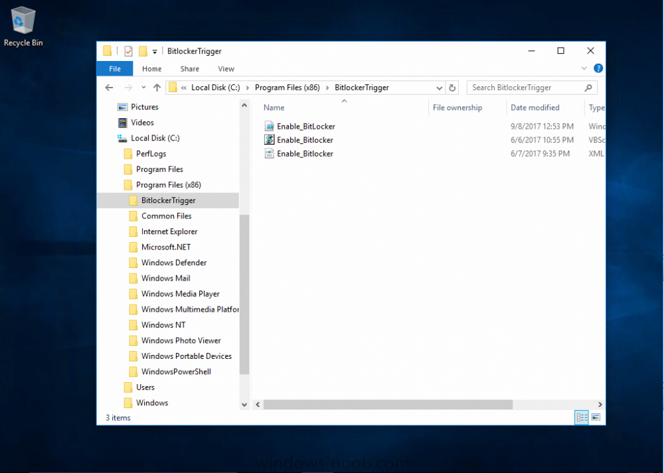Click navigation pane scroll up arrow

click(244, 105)
